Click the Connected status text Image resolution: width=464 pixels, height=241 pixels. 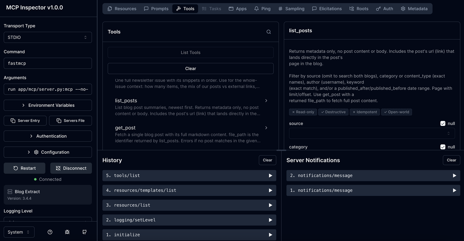[x=50, y=179]
